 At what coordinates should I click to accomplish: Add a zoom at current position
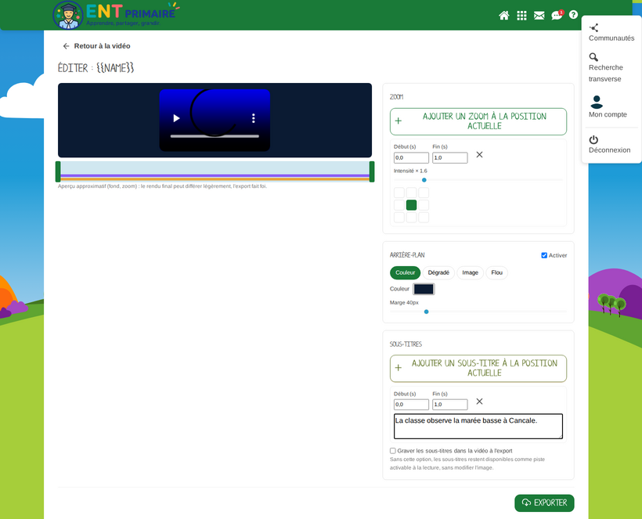point(478,121)
